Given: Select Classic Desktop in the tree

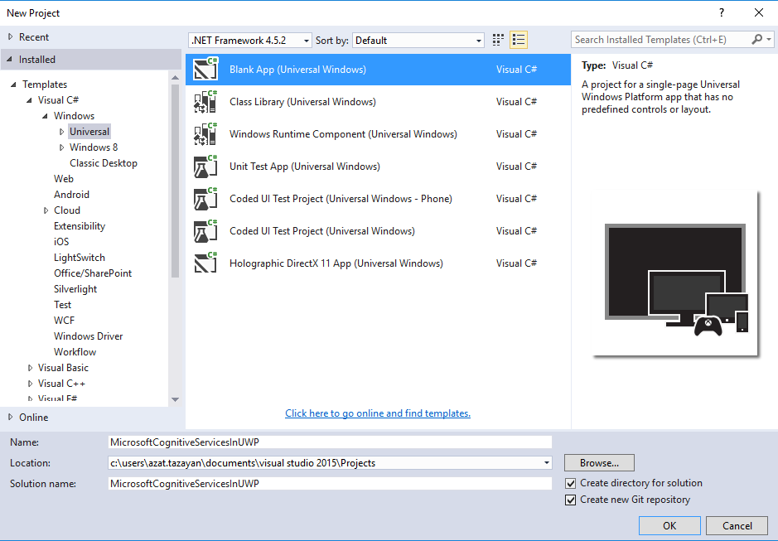Looking at the screenshot, I should coord(104,162).
